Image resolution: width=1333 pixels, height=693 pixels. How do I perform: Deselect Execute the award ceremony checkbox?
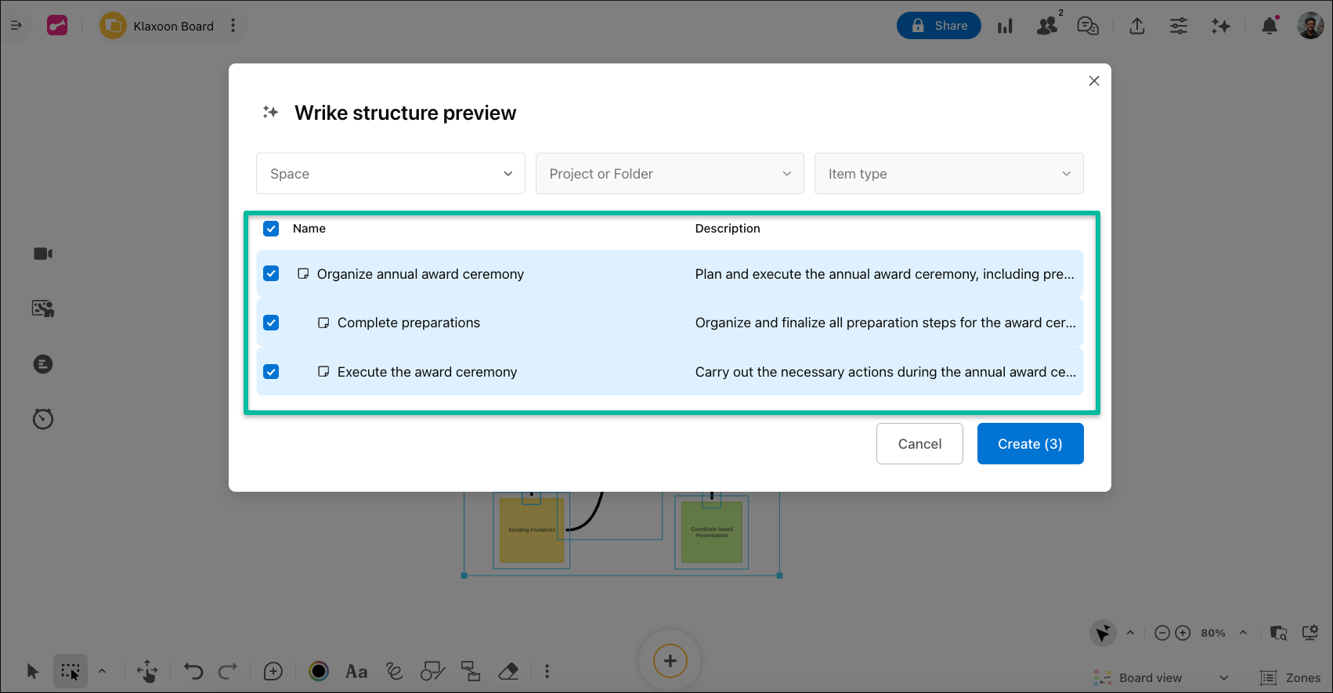tap(271, 372)
